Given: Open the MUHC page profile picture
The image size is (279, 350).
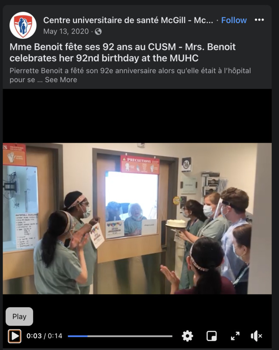Looking at the screenshot, I should (x=23, y=25).
